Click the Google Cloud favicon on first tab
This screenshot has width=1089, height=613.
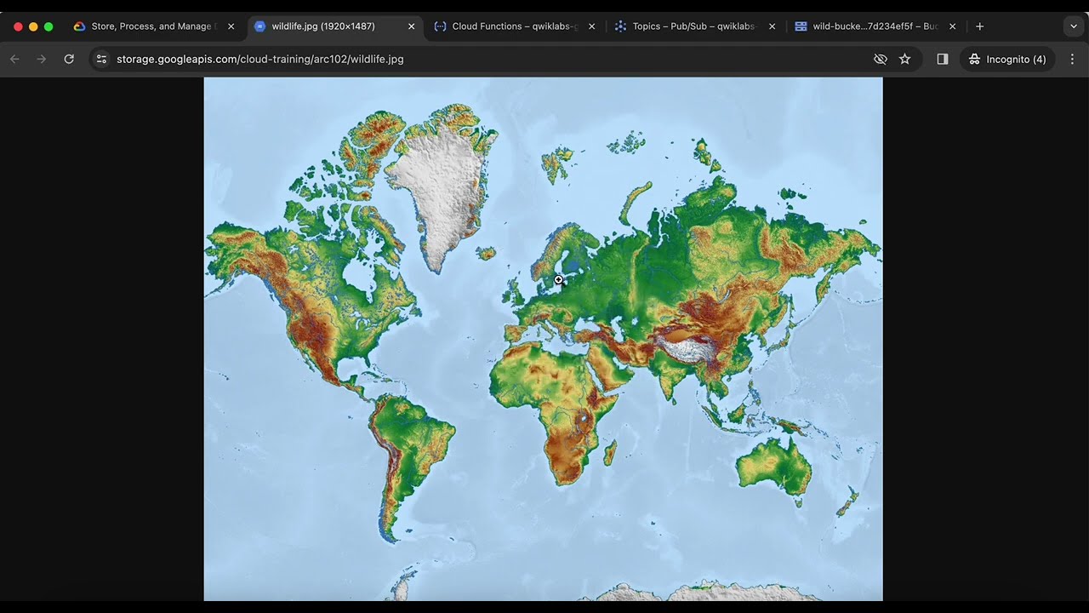(x=79, y=26)
